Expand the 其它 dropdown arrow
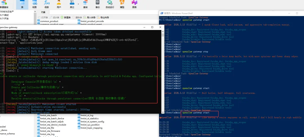The image size is (304, 137). pyautogui.click(x=78, y=4)
